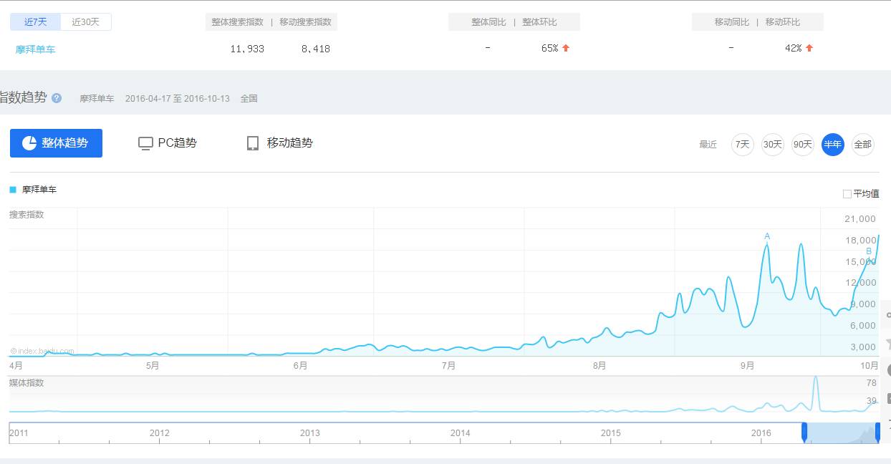Select the 30天 time range
The image size is (891, 464).
pyautogui.click(x=773, y=145)
